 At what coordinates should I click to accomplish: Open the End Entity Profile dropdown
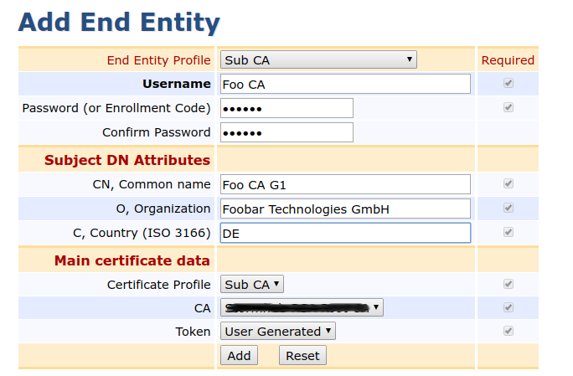318,59
